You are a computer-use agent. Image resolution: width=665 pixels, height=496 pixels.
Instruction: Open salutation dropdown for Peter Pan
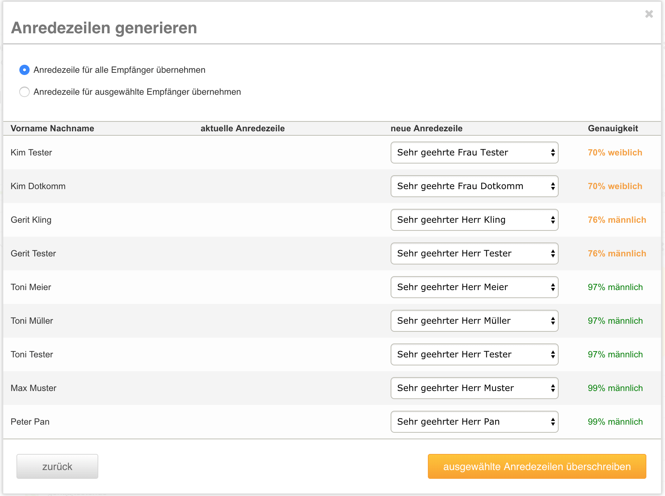(x=474, y=422)
